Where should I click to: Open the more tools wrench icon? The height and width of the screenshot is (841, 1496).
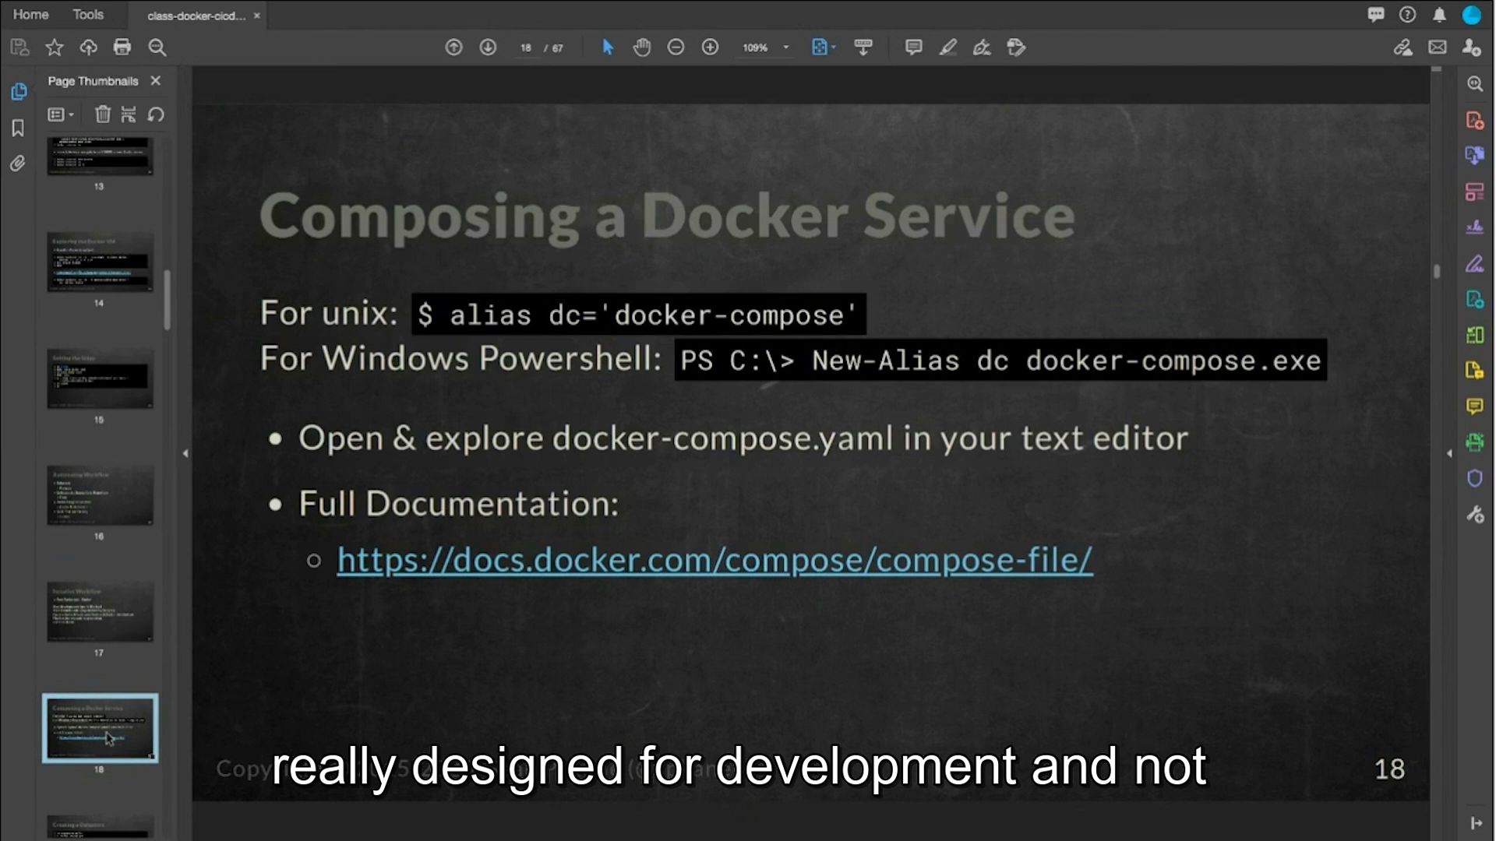click(1475, 515)
